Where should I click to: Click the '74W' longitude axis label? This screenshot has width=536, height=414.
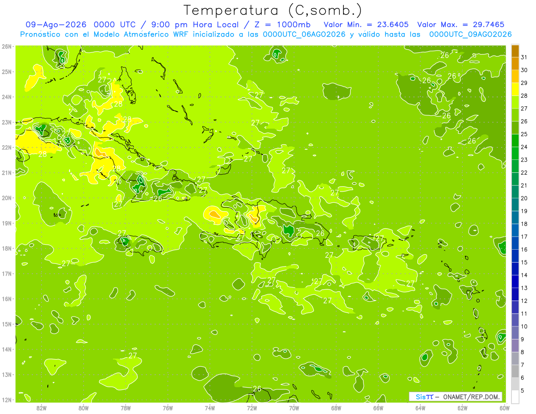tap(210, 407)
